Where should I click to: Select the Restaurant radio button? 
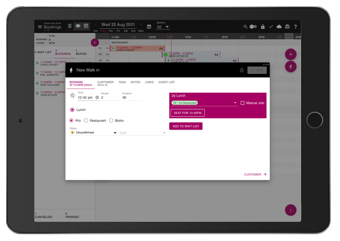tap(86, 120)
